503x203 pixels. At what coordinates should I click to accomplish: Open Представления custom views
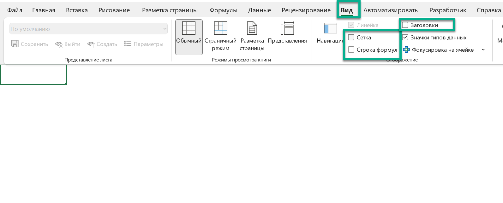(287, 28)
